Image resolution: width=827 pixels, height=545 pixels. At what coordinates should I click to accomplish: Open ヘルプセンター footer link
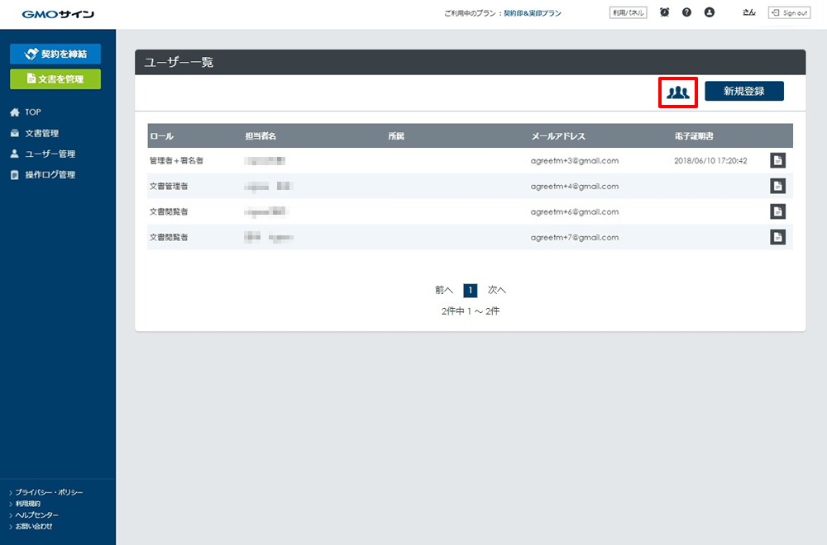[37, 515]
